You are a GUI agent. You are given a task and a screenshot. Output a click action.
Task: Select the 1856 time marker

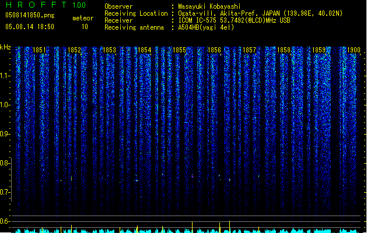coord(214,50)
